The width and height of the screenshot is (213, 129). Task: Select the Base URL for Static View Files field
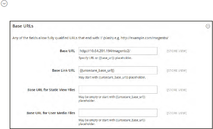point(117,90)
